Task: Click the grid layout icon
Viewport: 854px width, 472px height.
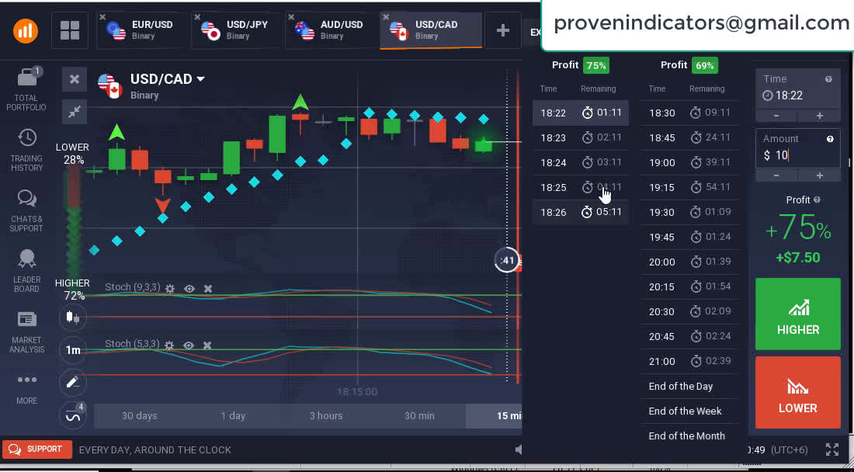Action: tap(70, 30)
